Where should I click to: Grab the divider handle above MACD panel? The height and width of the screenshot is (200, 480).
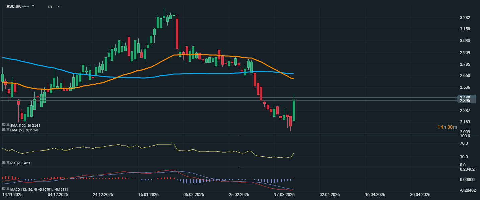(x=242, y=167)
